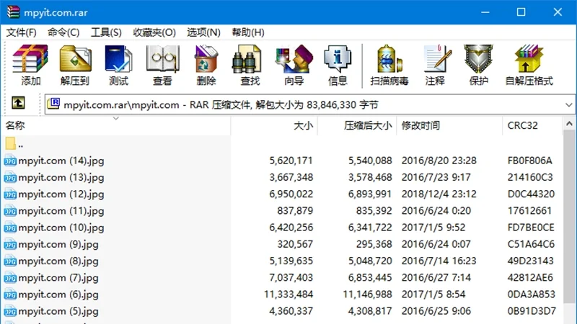577x324 pixels.
Task: Select file mpyit.com (11).jpg
Action: (x=61, y=211)
